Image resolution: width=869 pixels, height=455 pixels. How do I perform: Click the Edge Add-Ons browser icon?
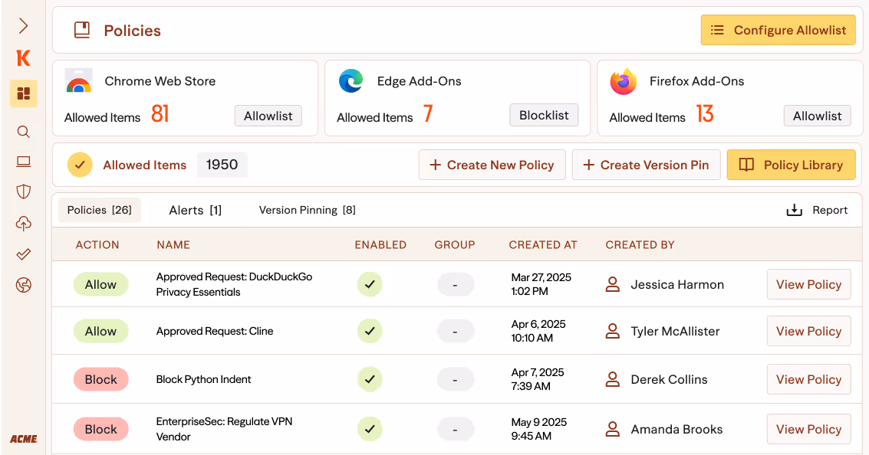tap(351, 81)
